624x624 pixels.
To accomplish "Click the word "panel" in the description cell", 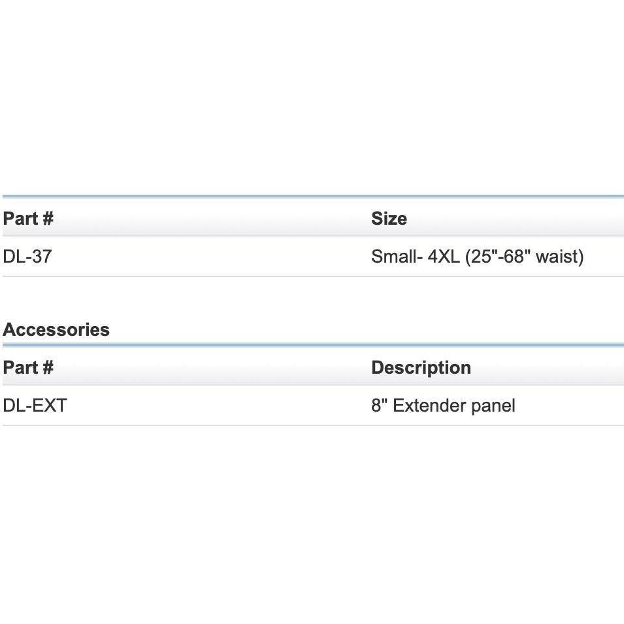I will [497, 406].
